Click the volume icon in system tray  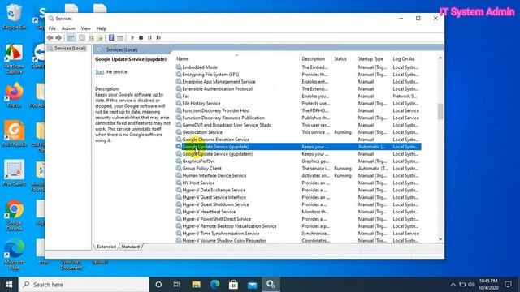[x=471, y=285]
